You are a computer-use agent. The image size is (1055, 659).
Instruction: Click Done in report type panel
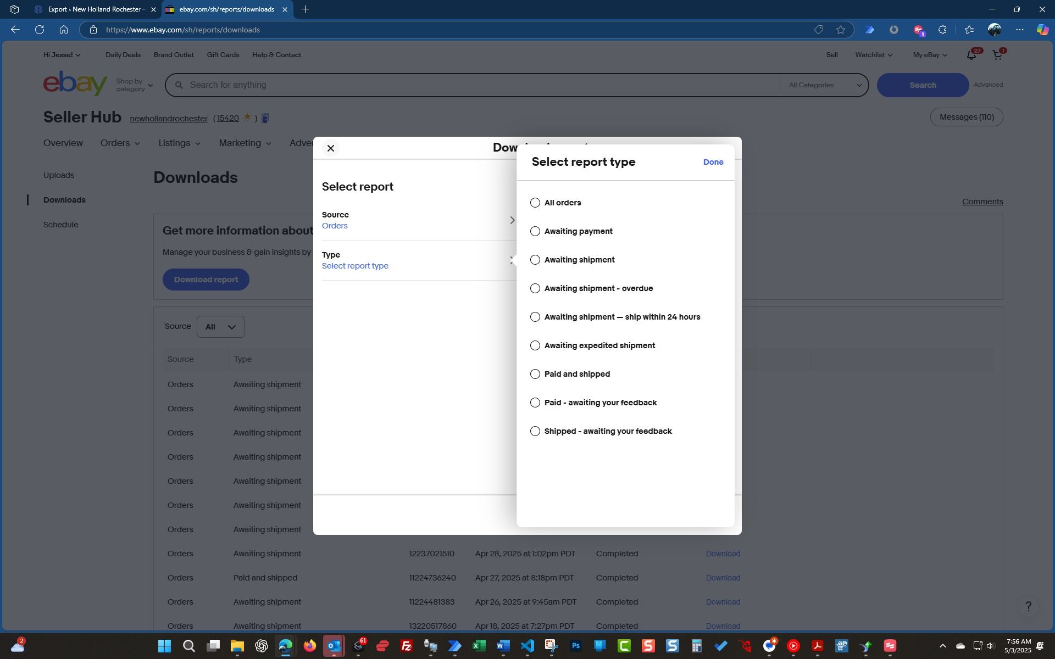(x=713, y=162)
